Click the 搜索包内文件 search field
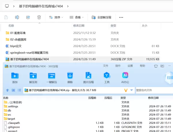This screenshot has height=132, width=173. [x=153, y=90]
